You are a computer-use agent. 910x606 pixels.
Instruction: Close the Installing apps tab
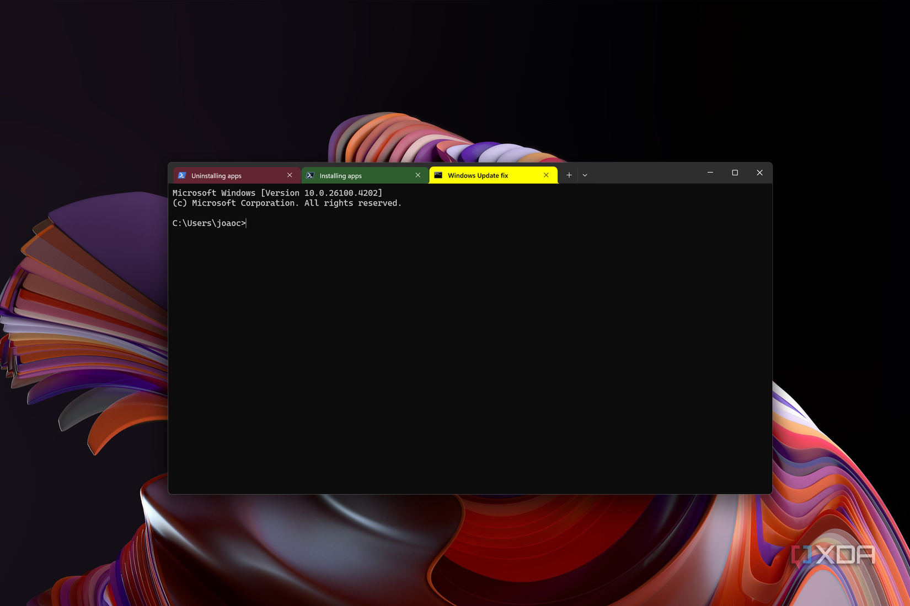pyautogui.click(x=417, y=175)
